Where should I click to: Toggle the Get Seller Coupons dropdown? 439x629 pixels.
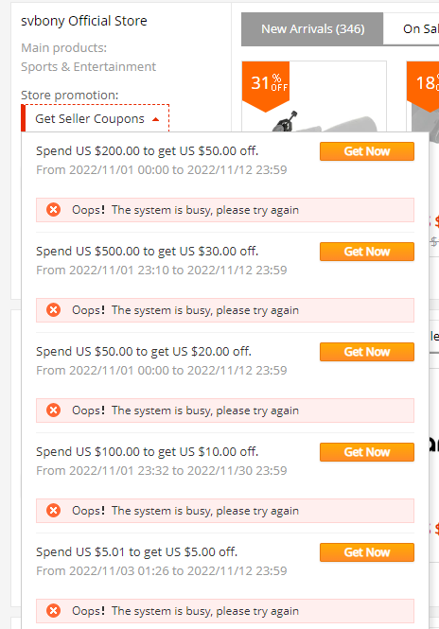[x=96, y=118]
